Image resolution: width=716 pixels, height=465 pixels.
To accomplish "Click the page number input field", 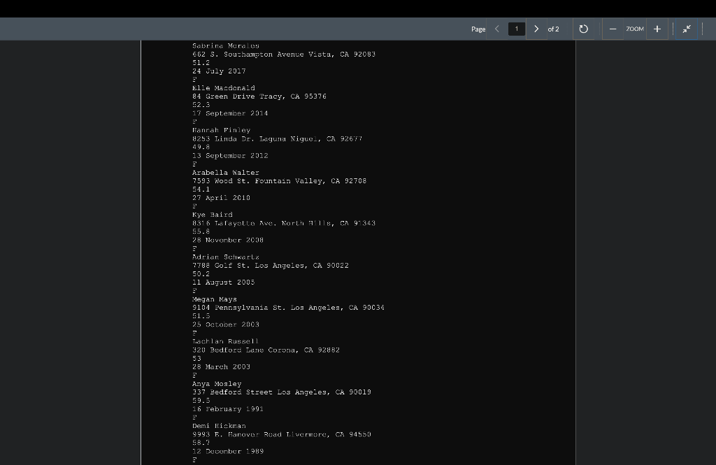I will [x=517, y=29].
